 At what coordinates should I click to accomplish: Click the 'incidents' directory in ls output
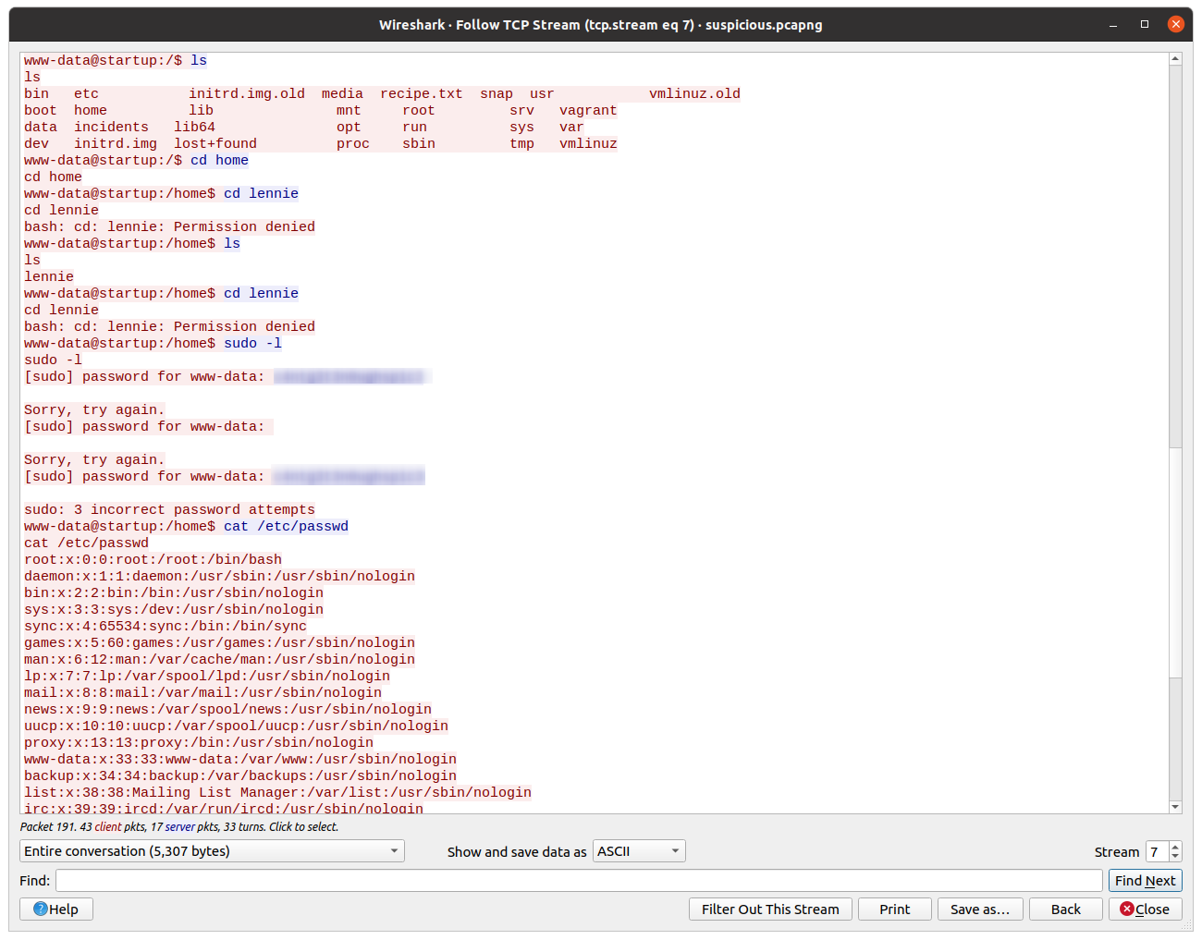pyautogui.click(x=111, y=127)
